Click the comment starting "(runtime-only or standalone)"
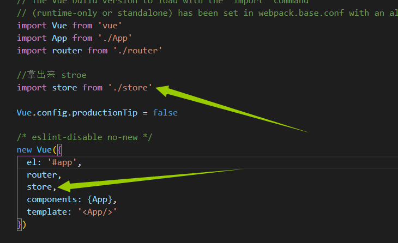Screen dimensions: 398x243 207,13
